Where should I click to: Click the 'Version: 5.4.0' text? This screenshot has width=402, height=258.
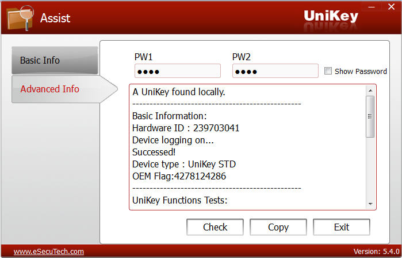click(x=376, y=252)
